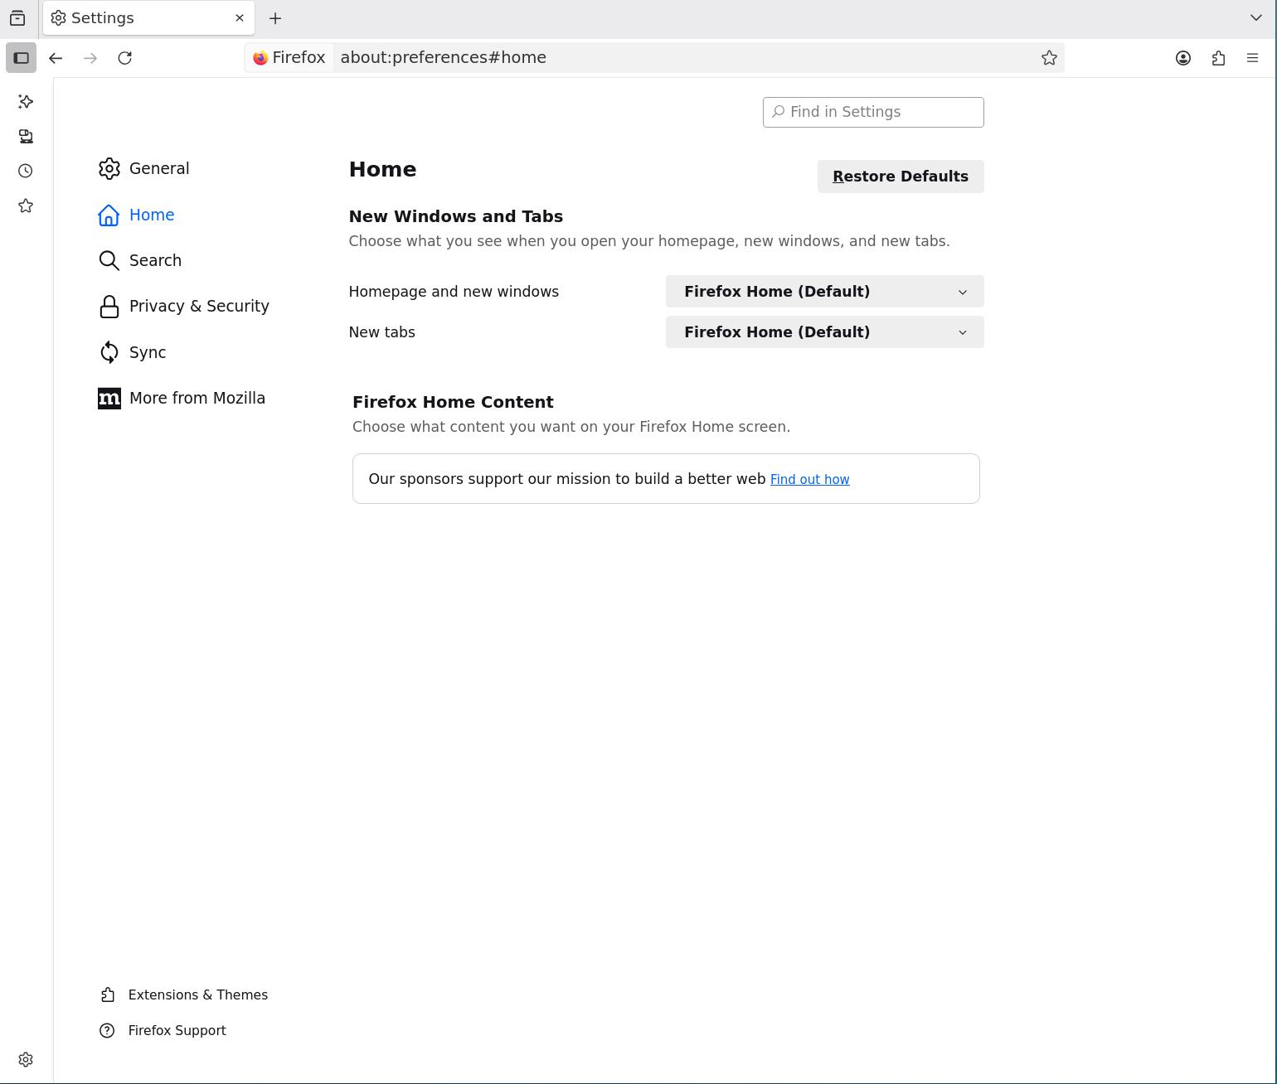Image resolution: width=1277 pixels, height=1084 pixels.
Task: Switch to the Sync settings category
Action: coord(133,353)
